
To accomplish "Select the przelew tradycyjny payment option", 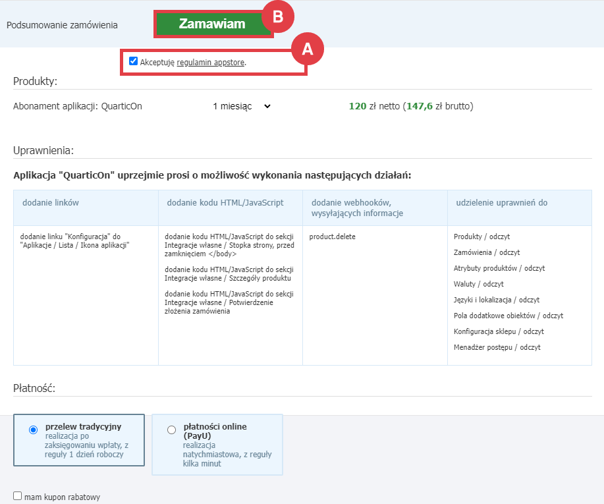I will pyautogui.click(x=34, y=430).
